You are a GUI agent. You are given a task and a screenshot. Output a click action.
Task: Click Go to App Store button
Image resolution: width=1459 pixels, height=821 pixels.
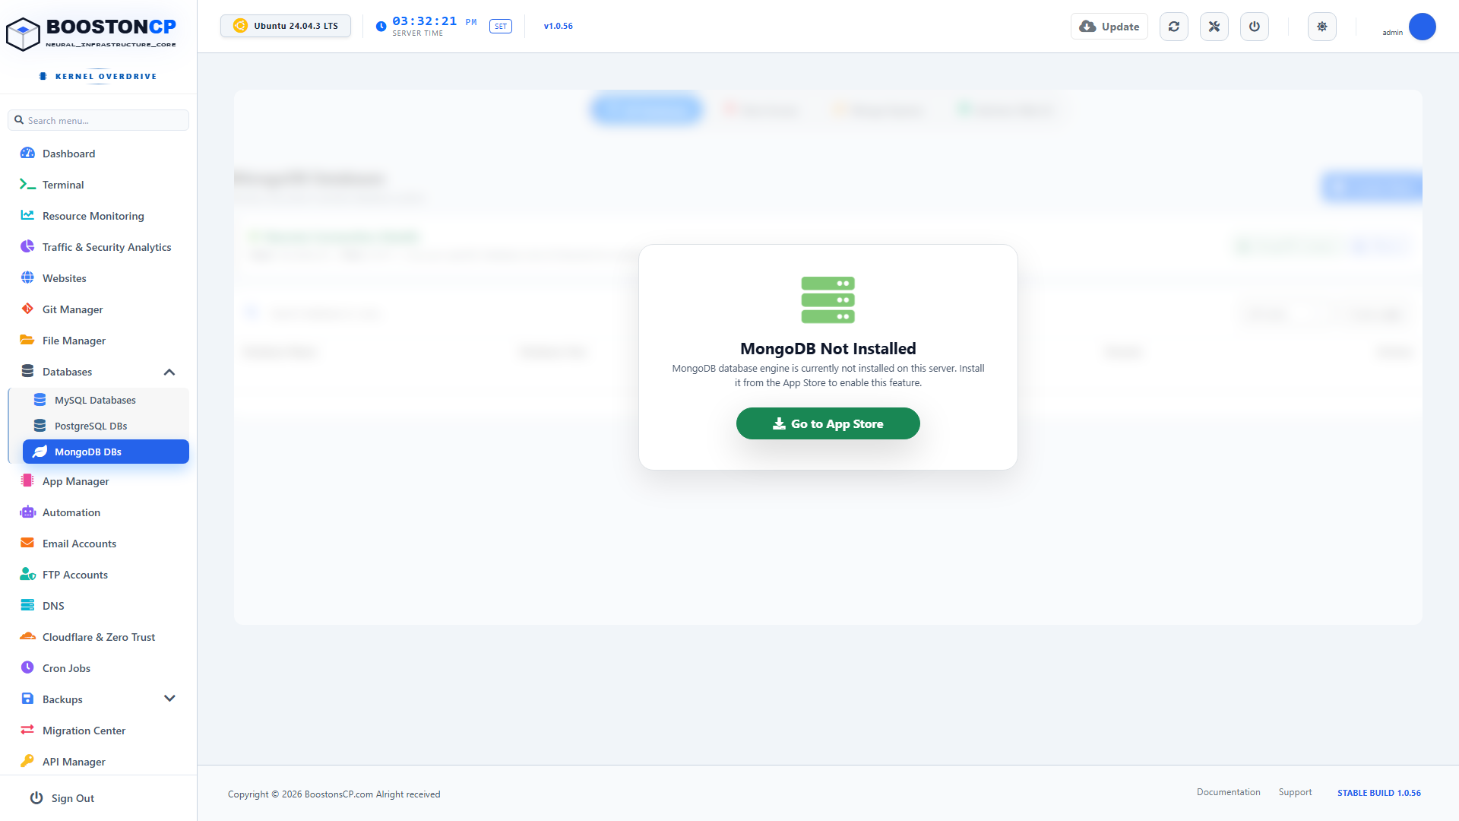coord(828,423)
